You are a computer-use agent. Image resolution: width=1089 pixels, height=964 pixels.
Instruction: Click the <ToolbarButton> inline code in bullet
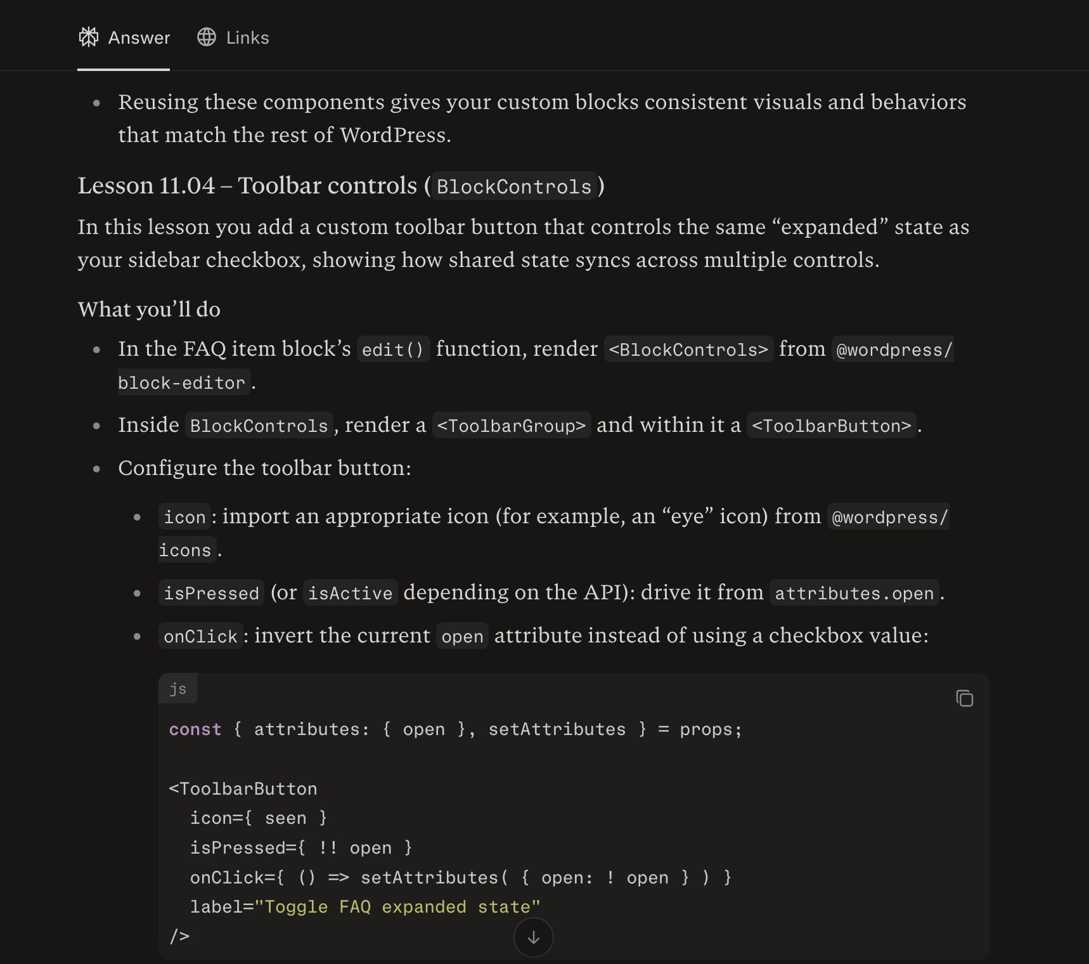point(831,426)
